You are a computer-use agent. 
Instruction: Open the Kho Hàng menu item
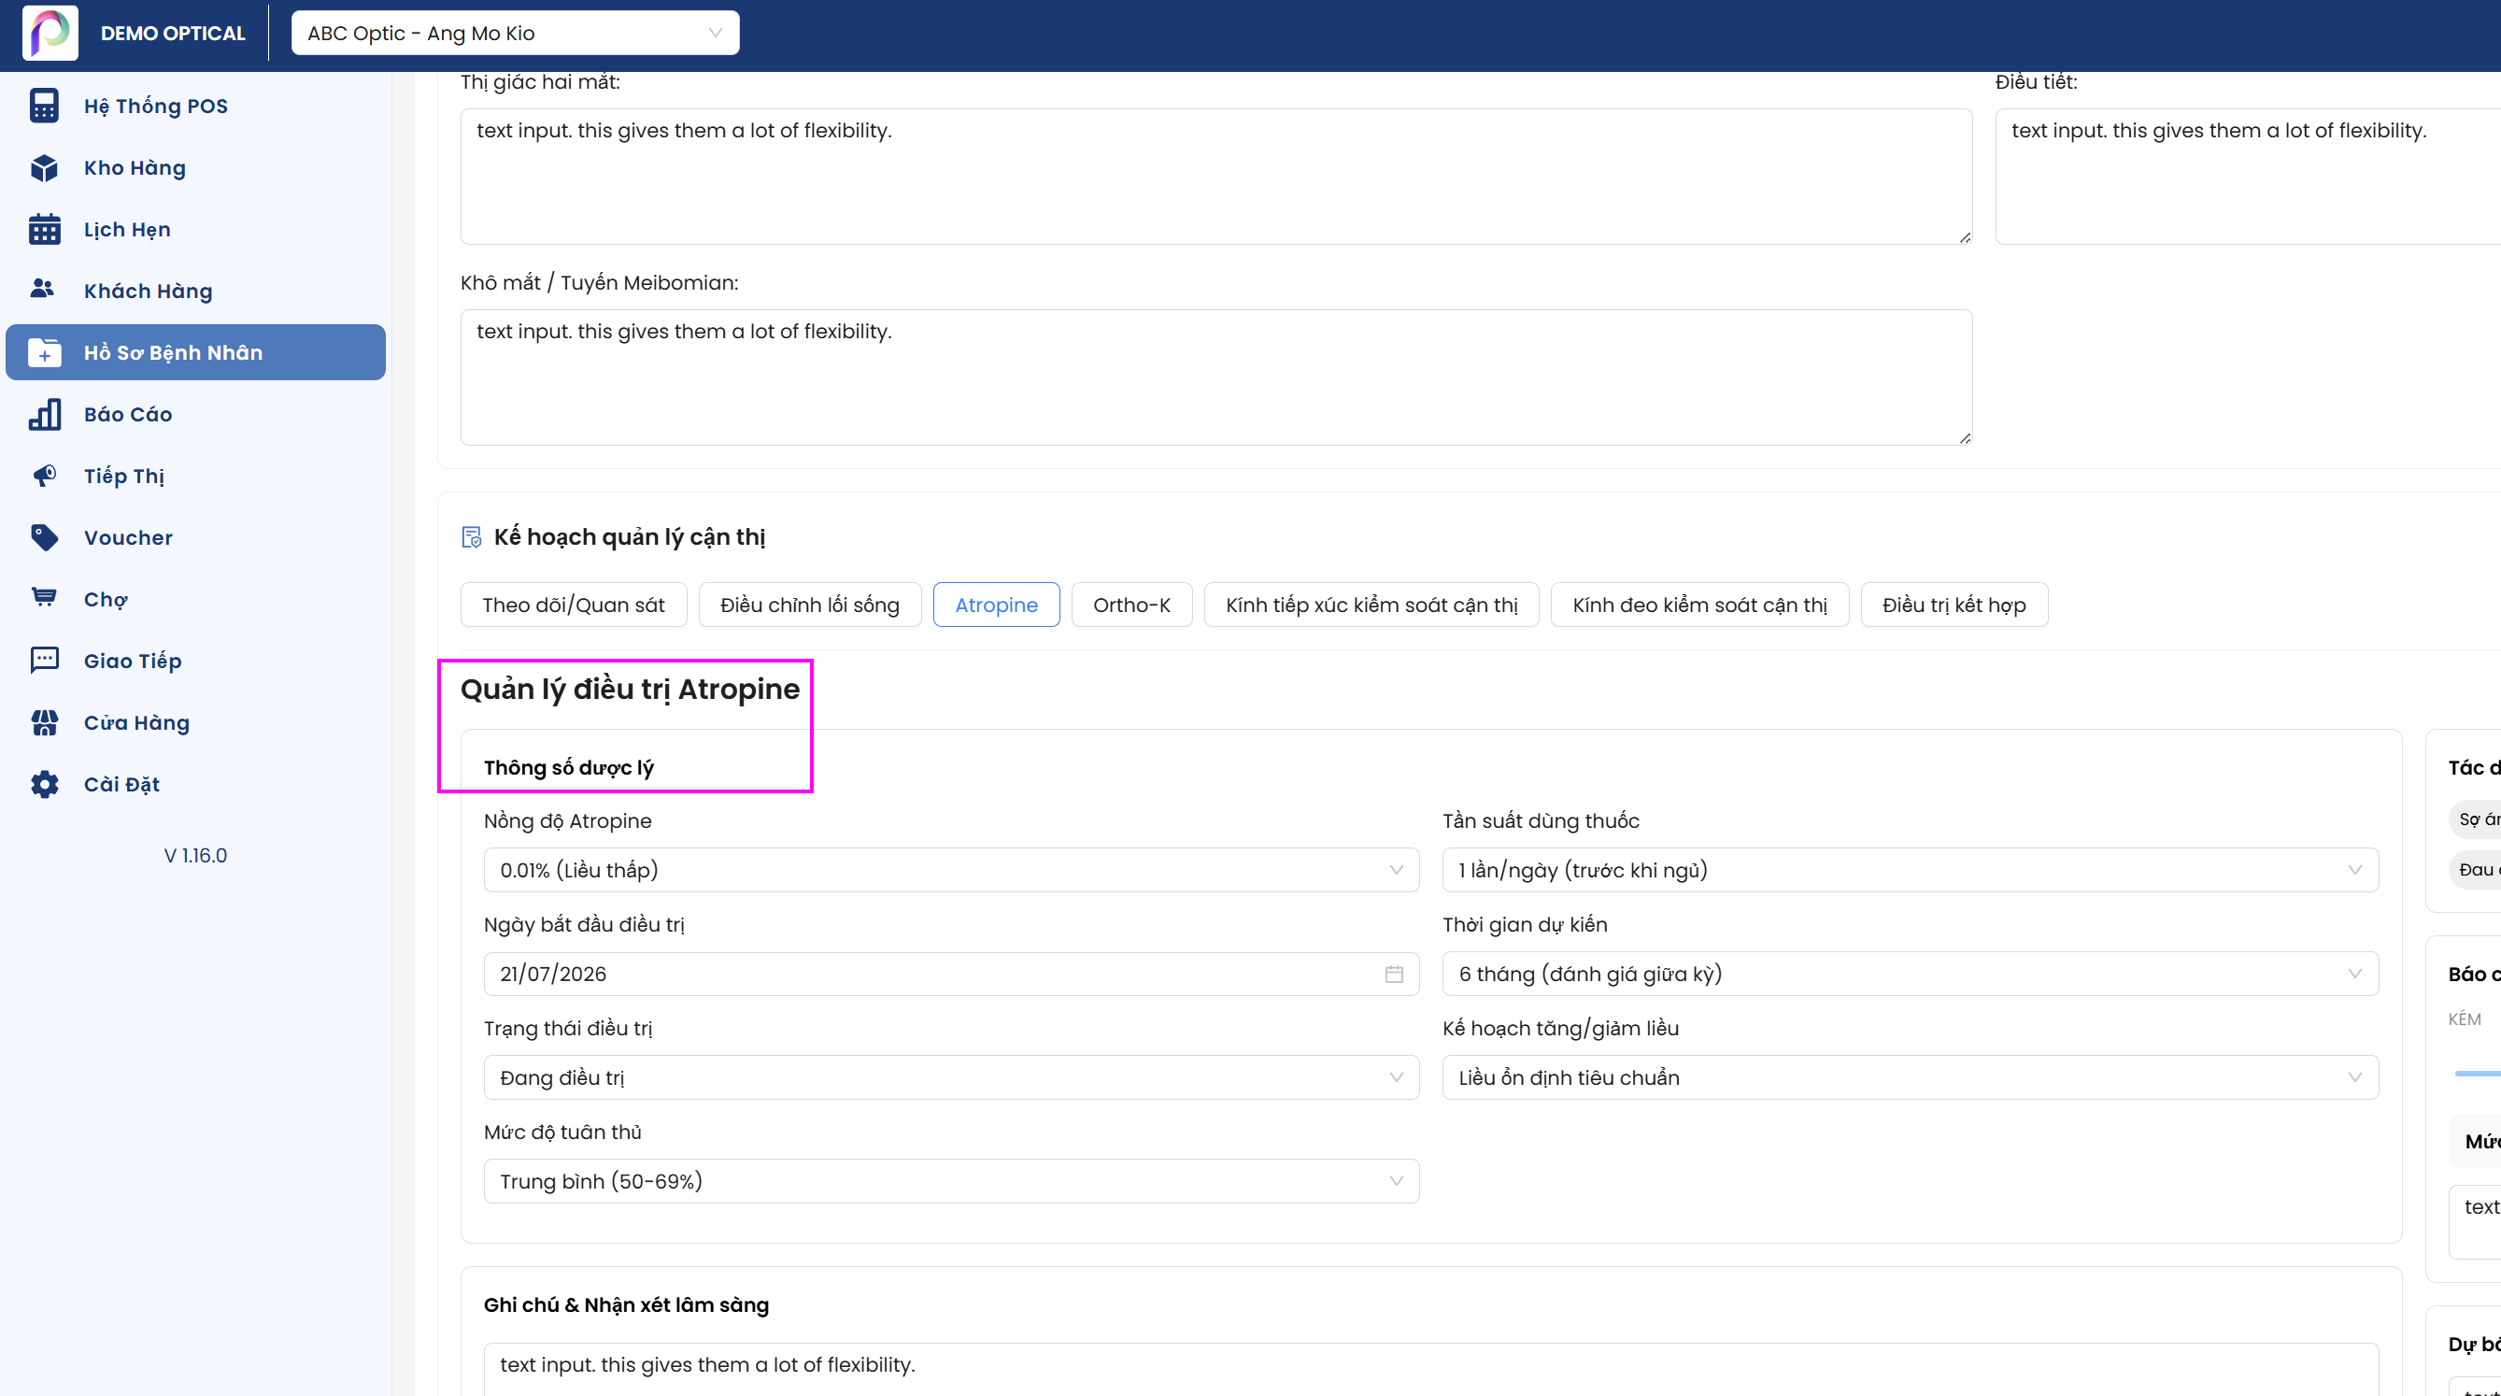195,168
